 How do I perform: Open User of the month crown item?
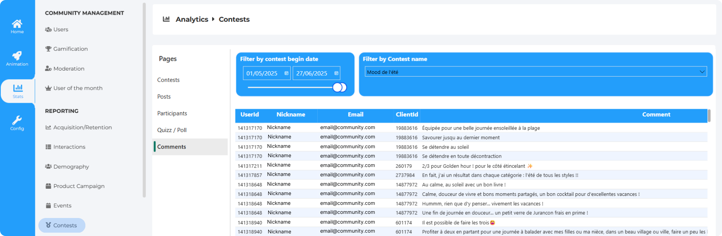[77, 88]
